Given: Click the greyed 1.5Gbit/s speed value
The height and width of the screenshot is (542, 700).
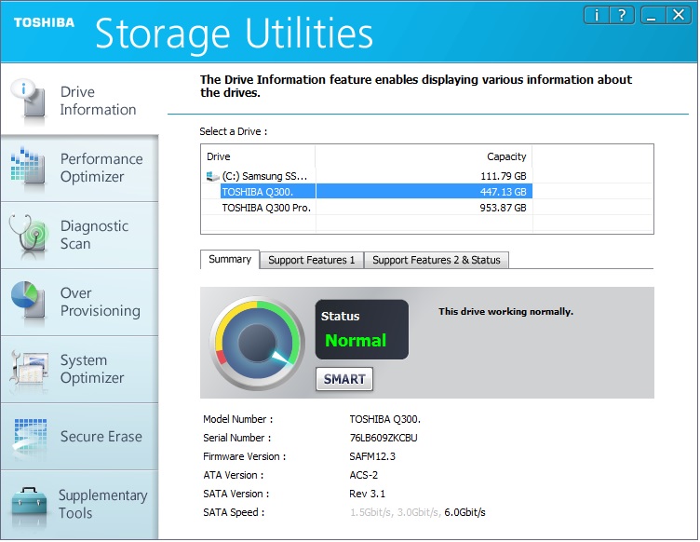Looking at the screenshot, I should (371, 512).
